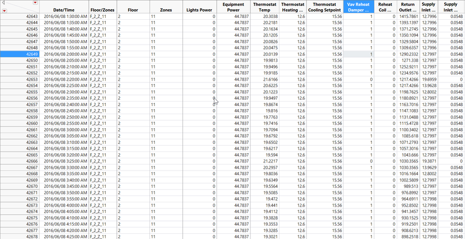Click Supply Inlet value 19.6959
The width and height of the screenshot is (465, 239).
[430, 79]
